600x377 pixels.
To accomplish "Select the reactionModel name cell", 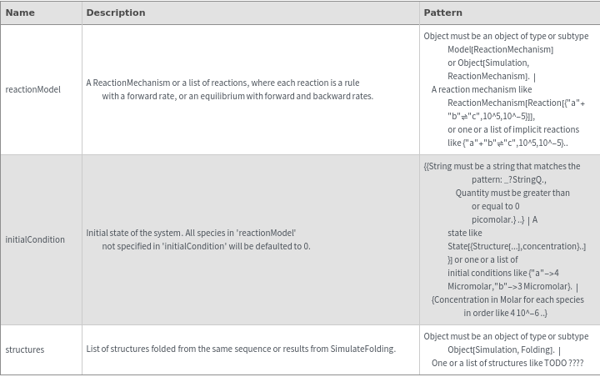I will [33, 89].
